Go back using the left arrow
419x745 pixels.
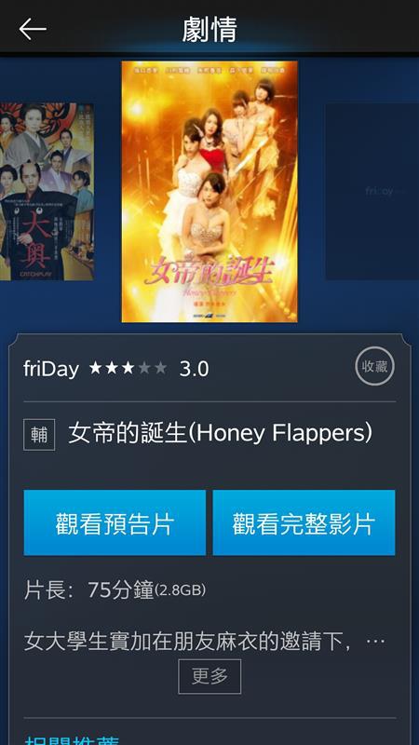(33, 29)
